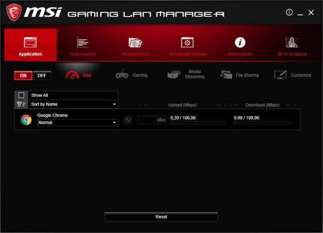
Task: Select the Customize monitor icon
Action: [280, 75]
